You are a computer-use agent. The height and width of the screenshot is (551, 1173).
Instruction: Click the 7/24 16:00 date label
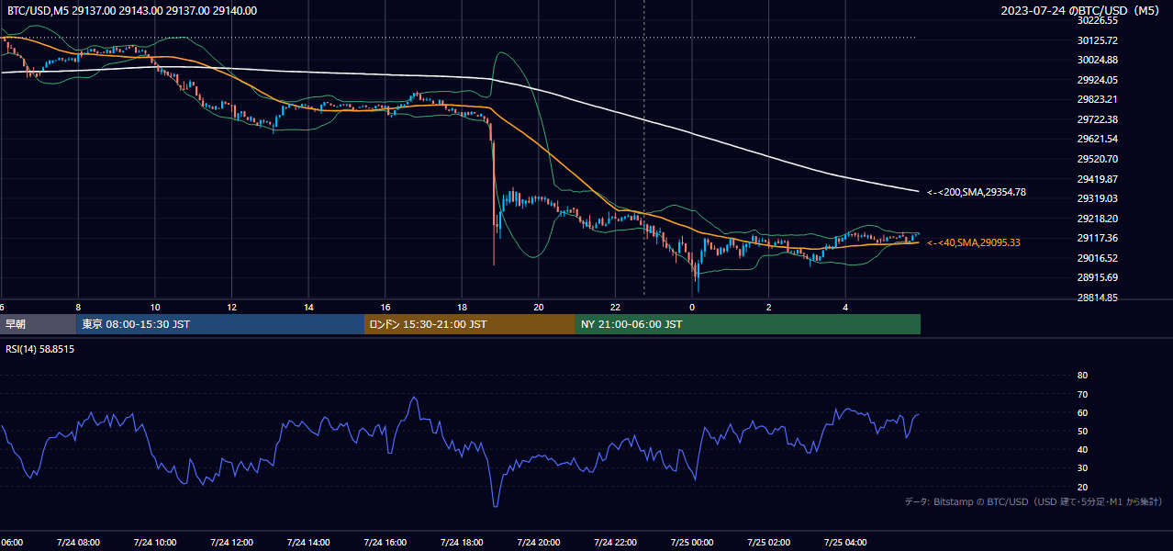point(385,542)
